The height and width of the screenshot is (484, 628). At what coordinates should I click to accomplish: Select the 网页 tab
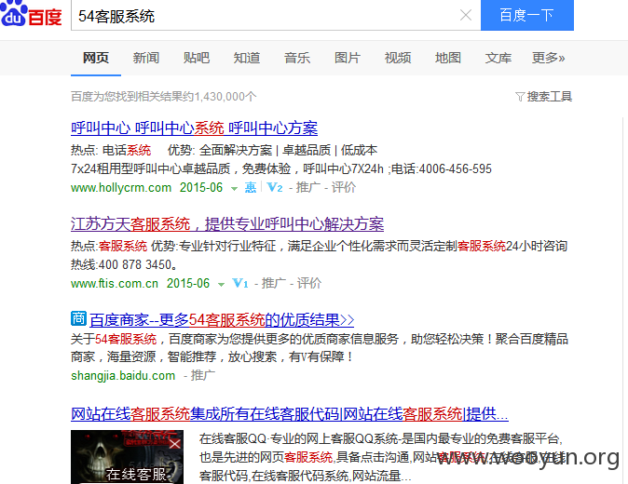(96, 58)
